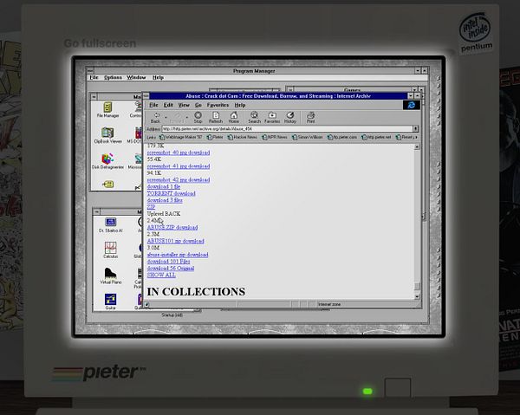This screenshot has height=415, width=520.
Task: Open the http.pieter.net links shortcut
Action: 376,137
